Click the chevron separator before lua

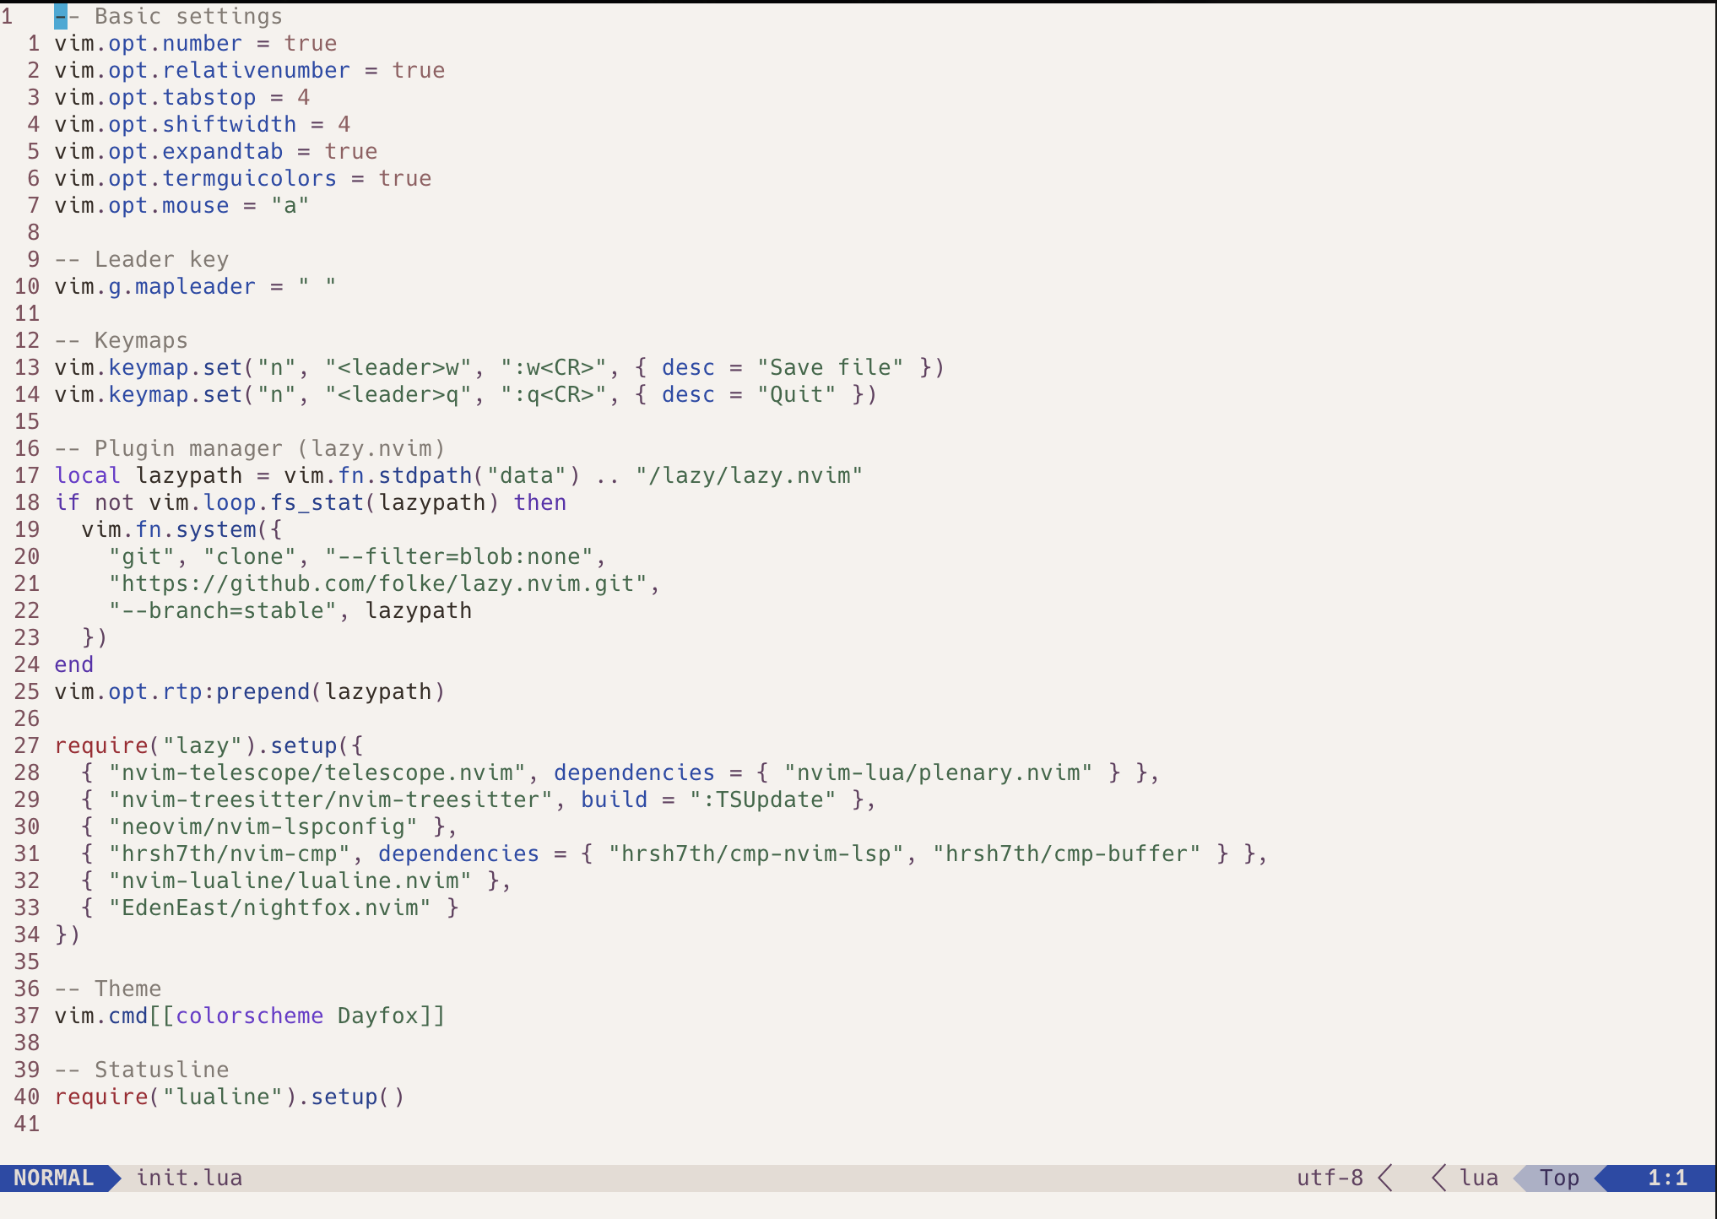pos(1439,1178)
